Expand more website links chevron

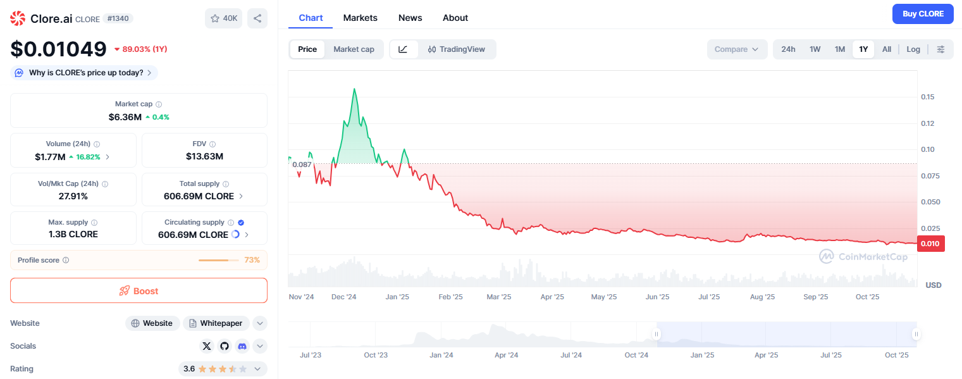click(260, 323)
